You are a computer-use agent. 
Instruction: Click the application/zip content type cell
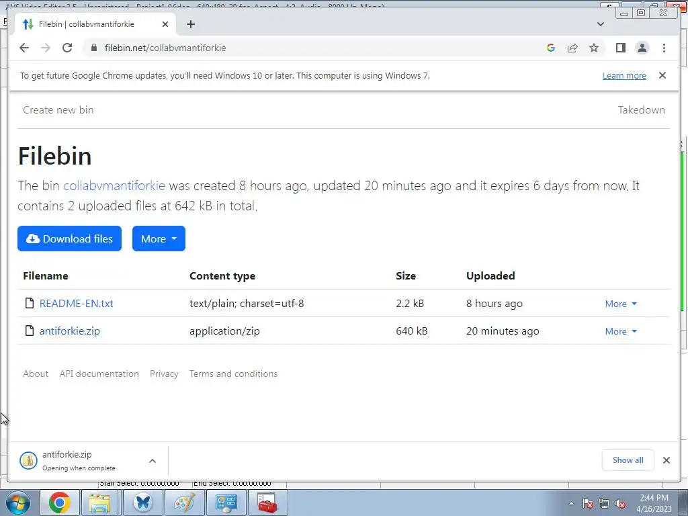[x=224, y=331]
